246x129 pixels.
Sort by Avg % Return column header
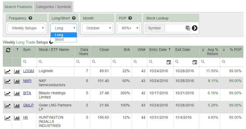click(x=210, y=52)
